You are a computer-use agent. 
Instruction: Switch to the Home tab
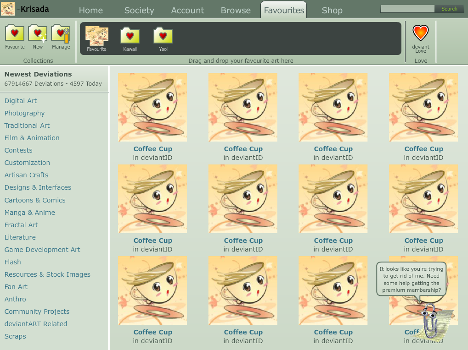coord(90,10)
